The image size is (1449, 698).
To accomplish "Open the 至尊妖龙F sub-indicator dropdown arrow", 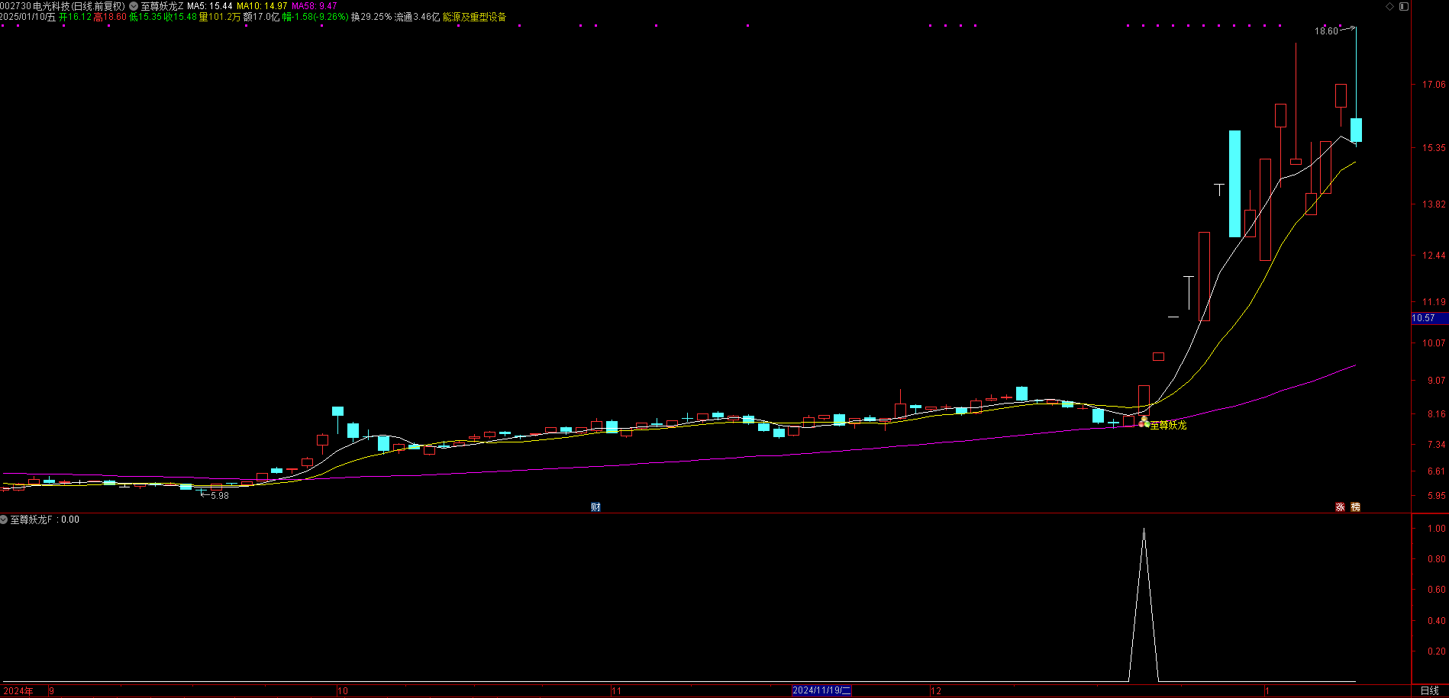I will point(4,519).
